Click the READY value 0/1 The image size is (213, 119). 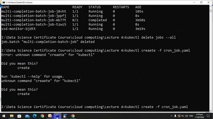pos(75,20)
